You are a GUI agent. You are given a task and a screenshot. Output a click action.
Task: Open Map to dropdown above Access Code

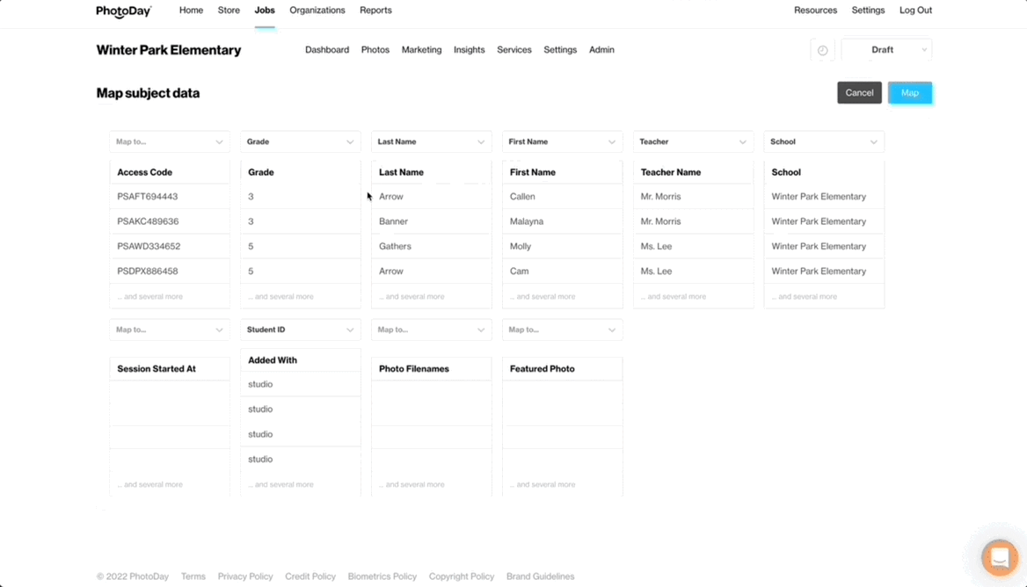(170, 141)
